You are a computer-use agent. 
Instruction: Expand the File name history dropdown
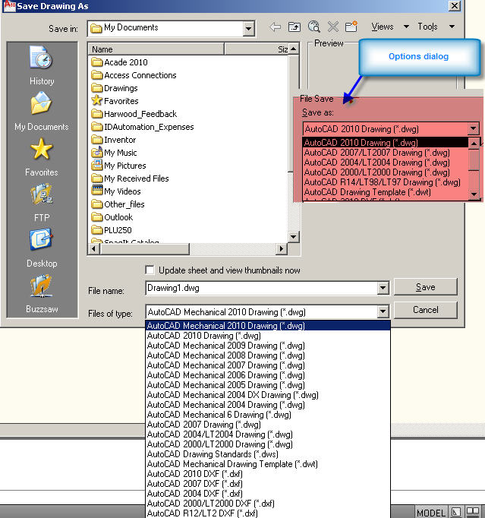coord(383,288)
